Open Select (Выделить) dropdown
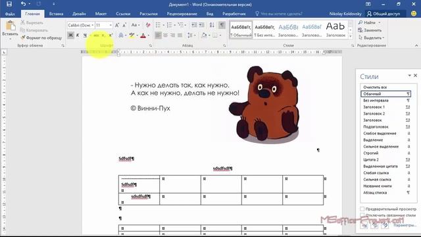This screenshot has width=421, height=237. [x=371, y=38]
